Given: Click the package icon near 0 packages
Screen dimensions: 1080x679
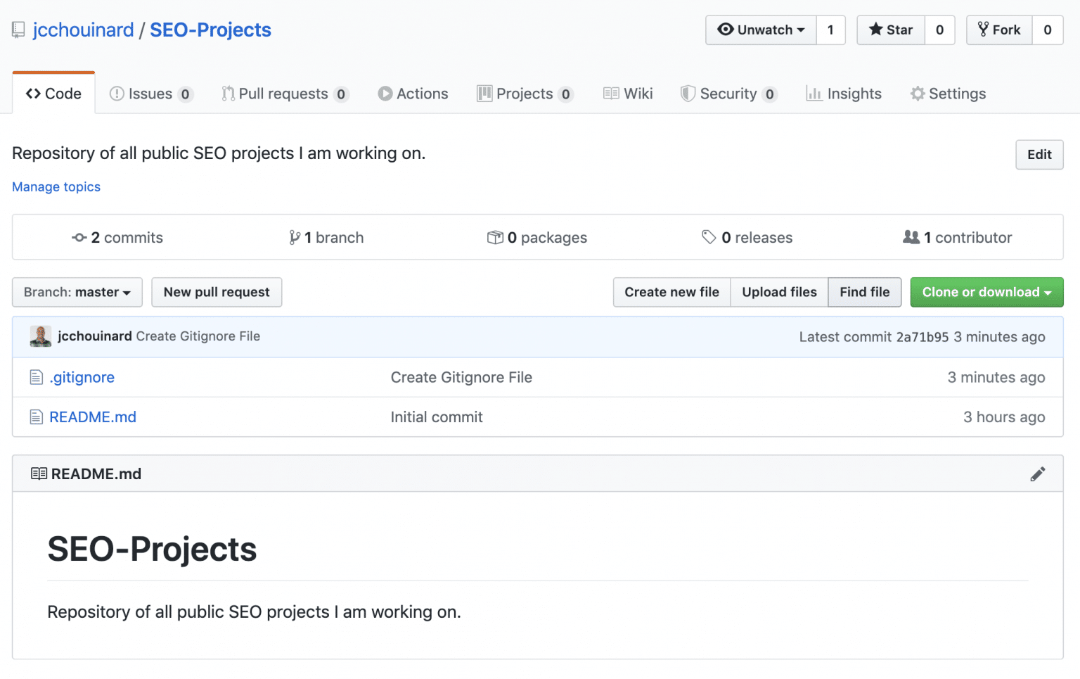Looking at the screenshot, I should point(495,237).
